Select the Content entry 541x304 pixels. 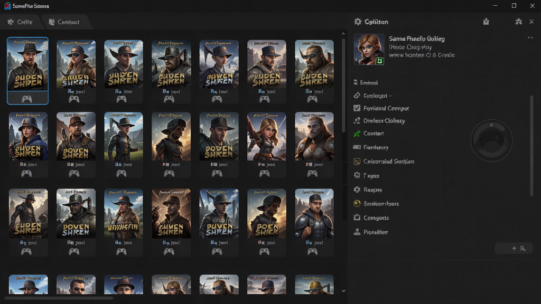374,134
